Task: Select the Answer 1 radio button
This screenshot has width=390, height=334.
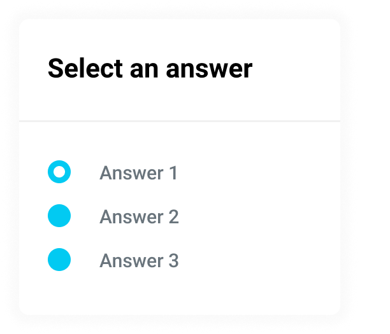Action: 59,172
